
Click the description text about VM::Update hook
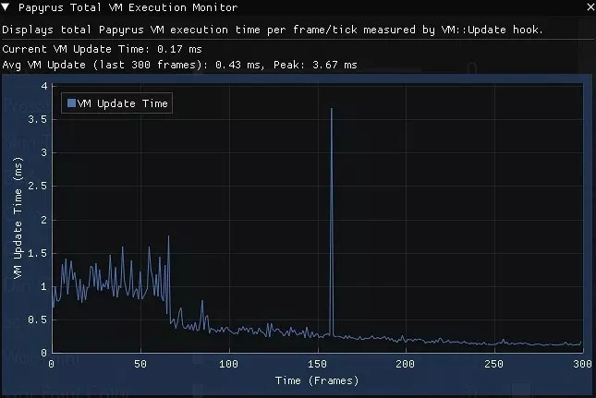tap(273, 30)
